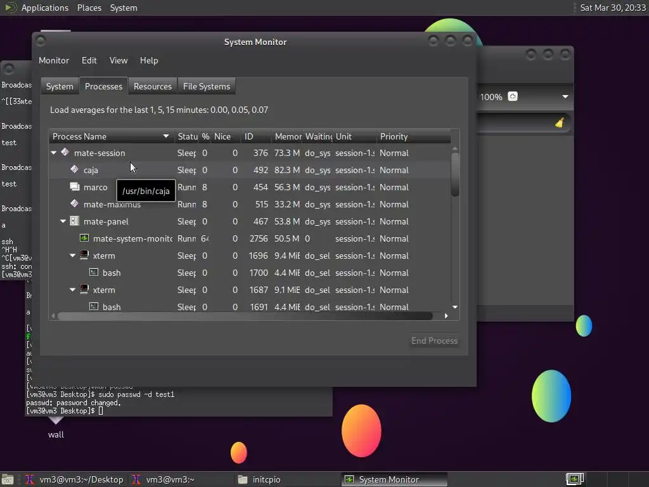The image size is (649, 487).
Task: Click the show desktop icon in bottom panel
Action: (x=8, y=479)
